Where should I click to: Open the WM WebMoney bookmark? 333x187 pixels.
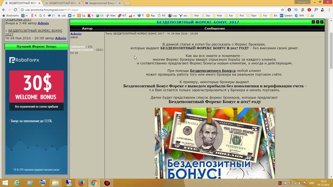pyautogui.click(x=299, y=16)
